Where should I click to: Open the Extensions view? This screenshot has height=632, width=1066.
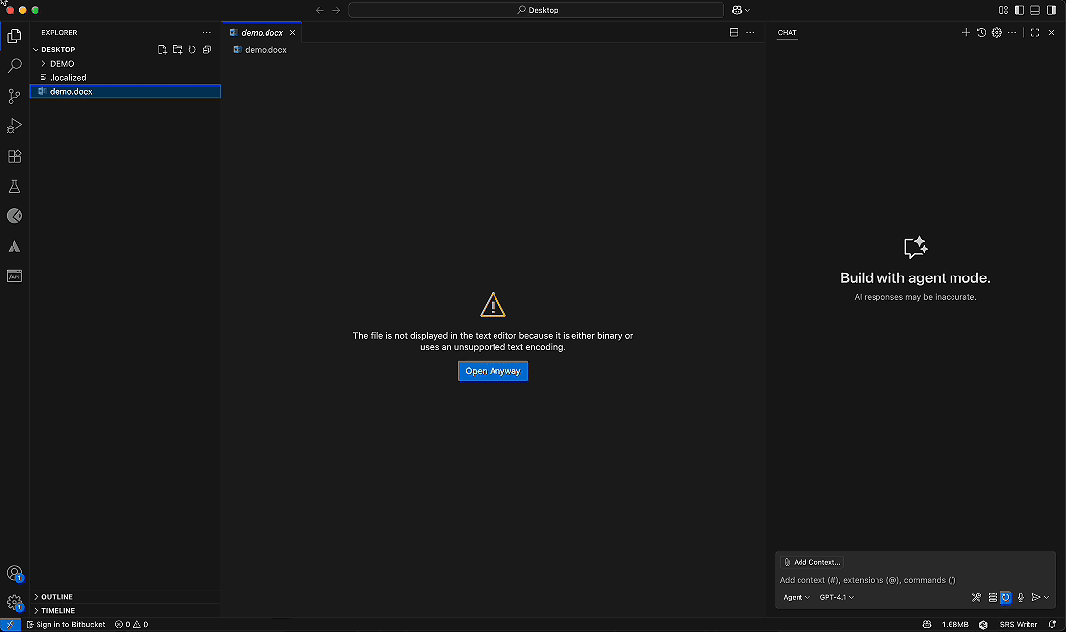[x=14, y=156]
